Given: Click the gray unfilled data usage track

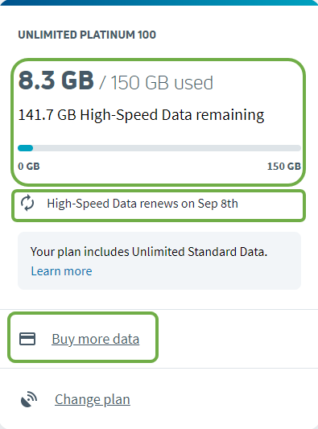Looking at the screenshot, I should point(167,148).
